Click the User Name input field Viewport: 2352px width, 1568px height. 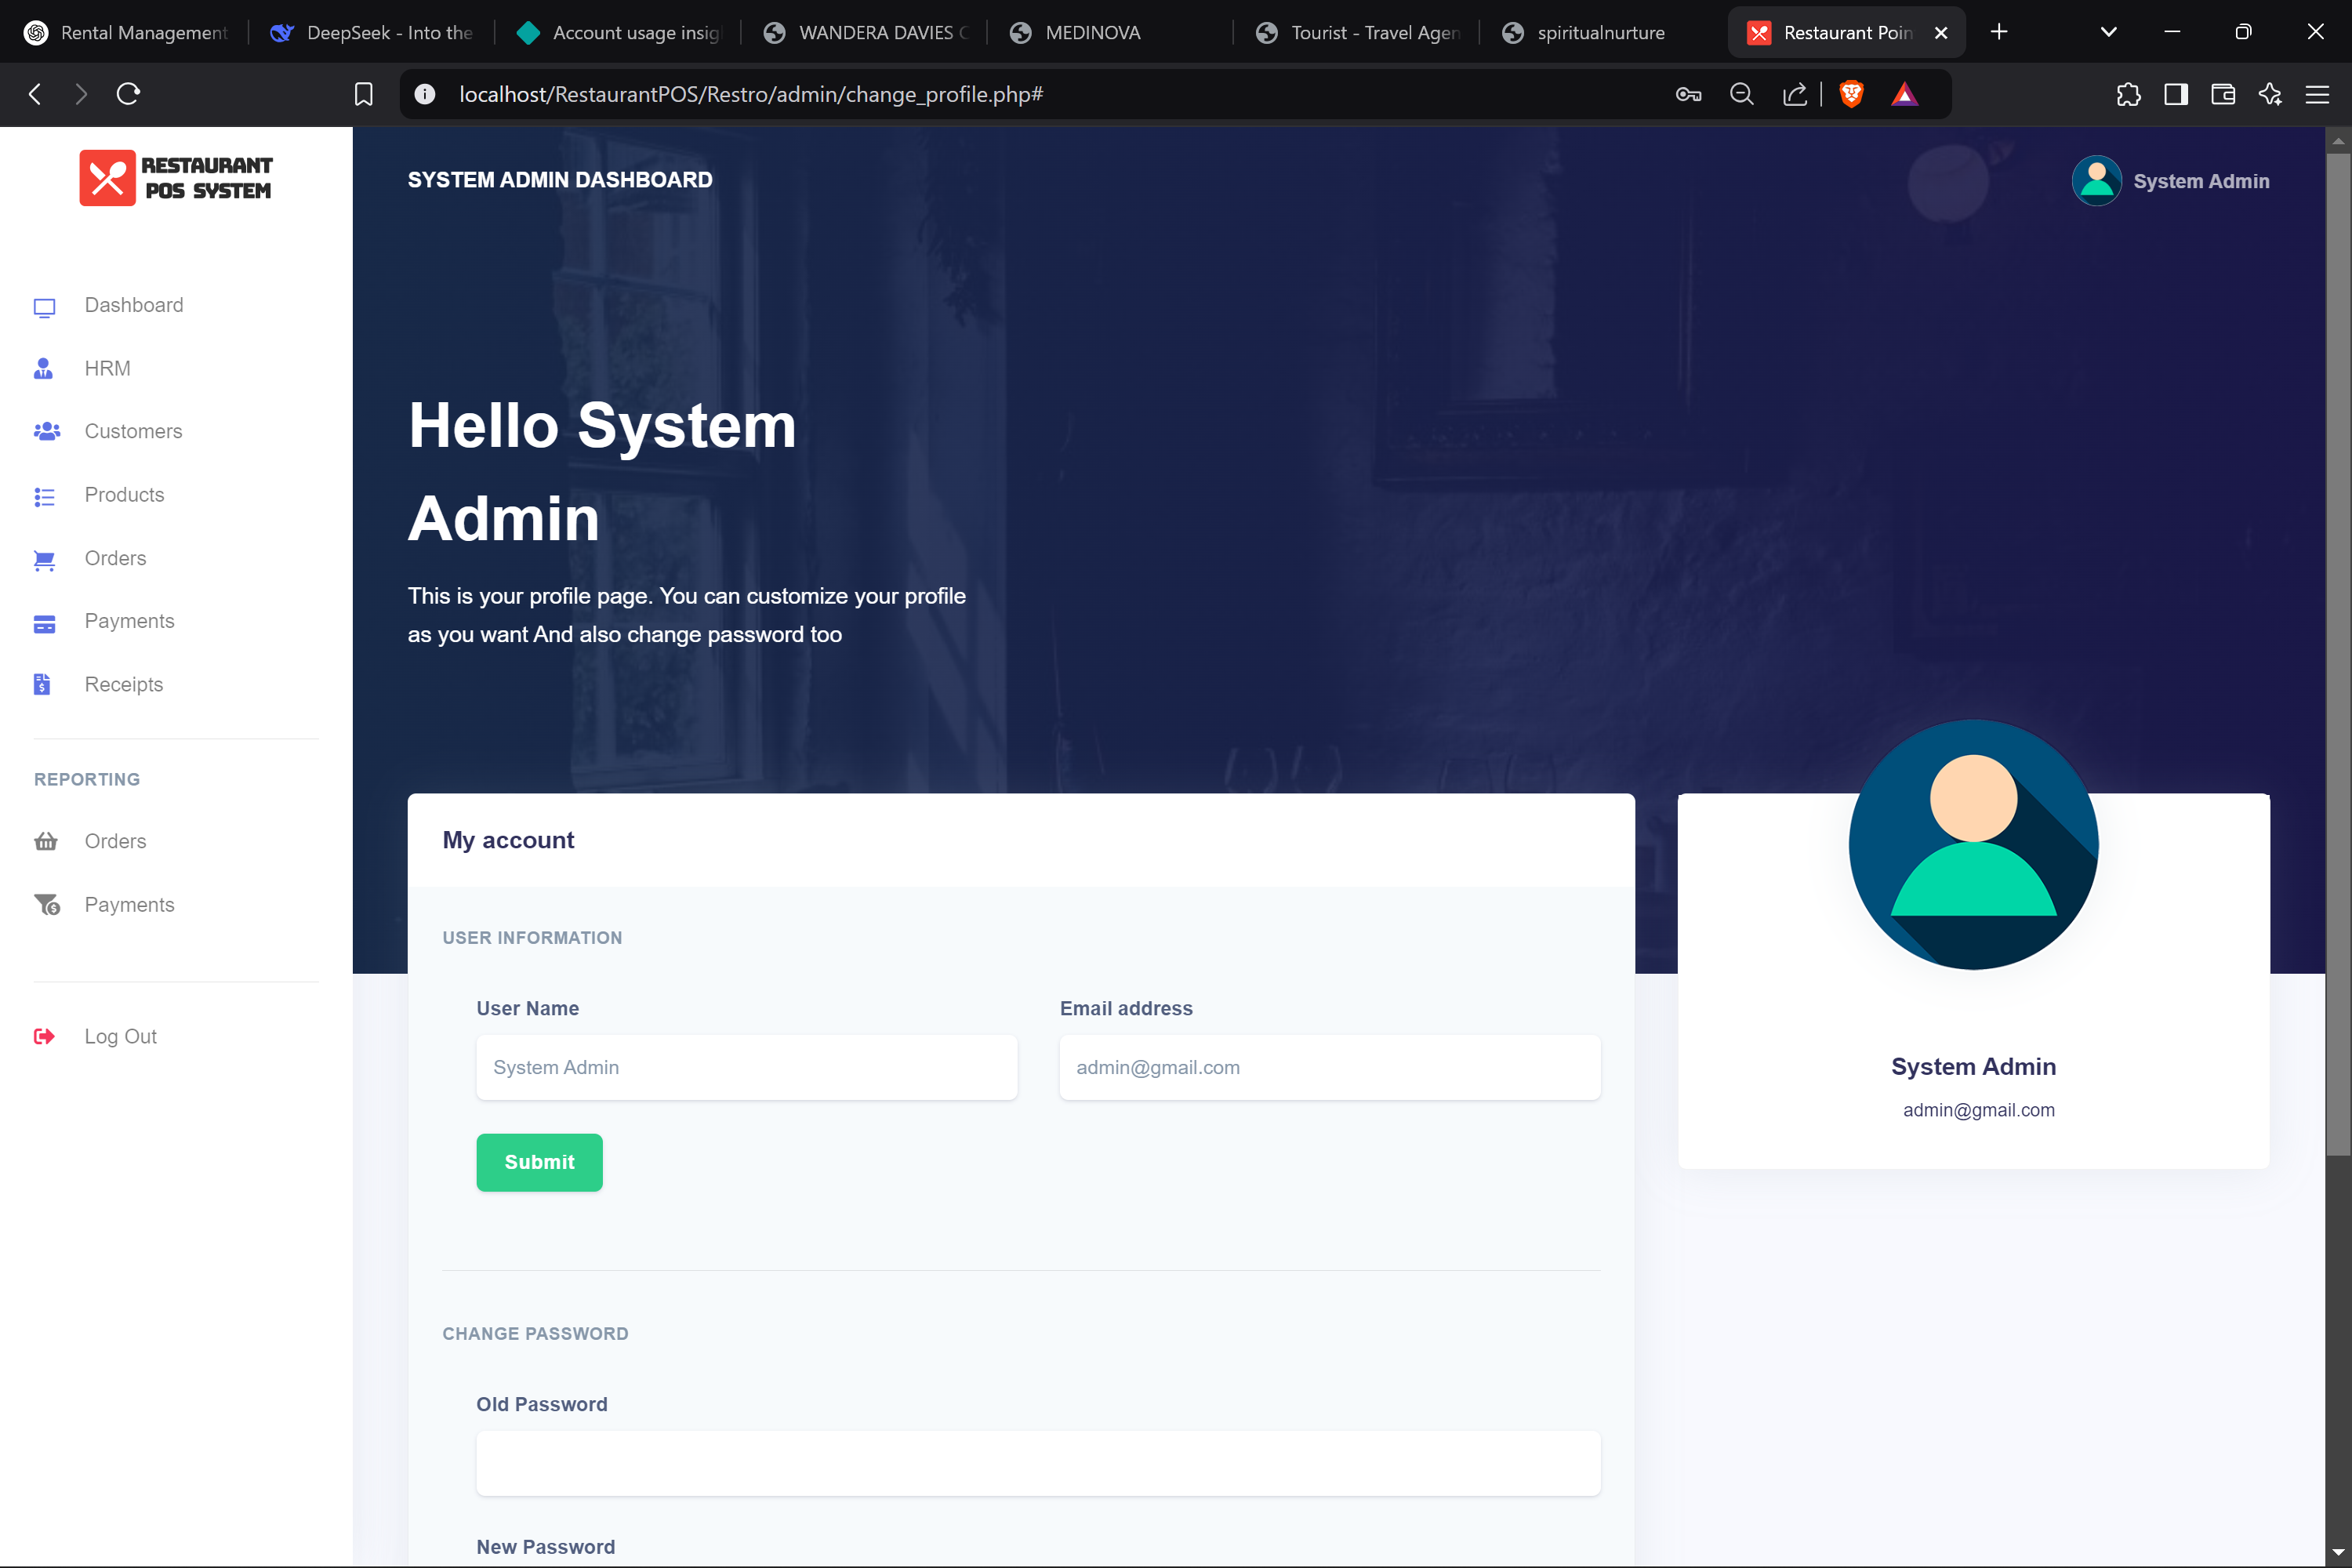tap(746, 1067)
